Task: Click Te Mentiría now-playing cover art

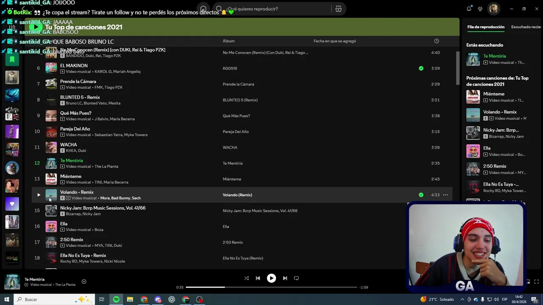Action: pos(12,282)
